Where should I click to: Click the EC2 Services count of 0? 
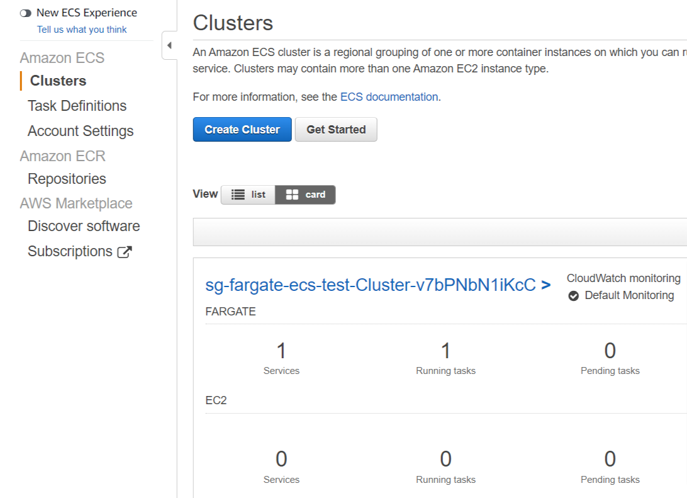tap(281, 459)
